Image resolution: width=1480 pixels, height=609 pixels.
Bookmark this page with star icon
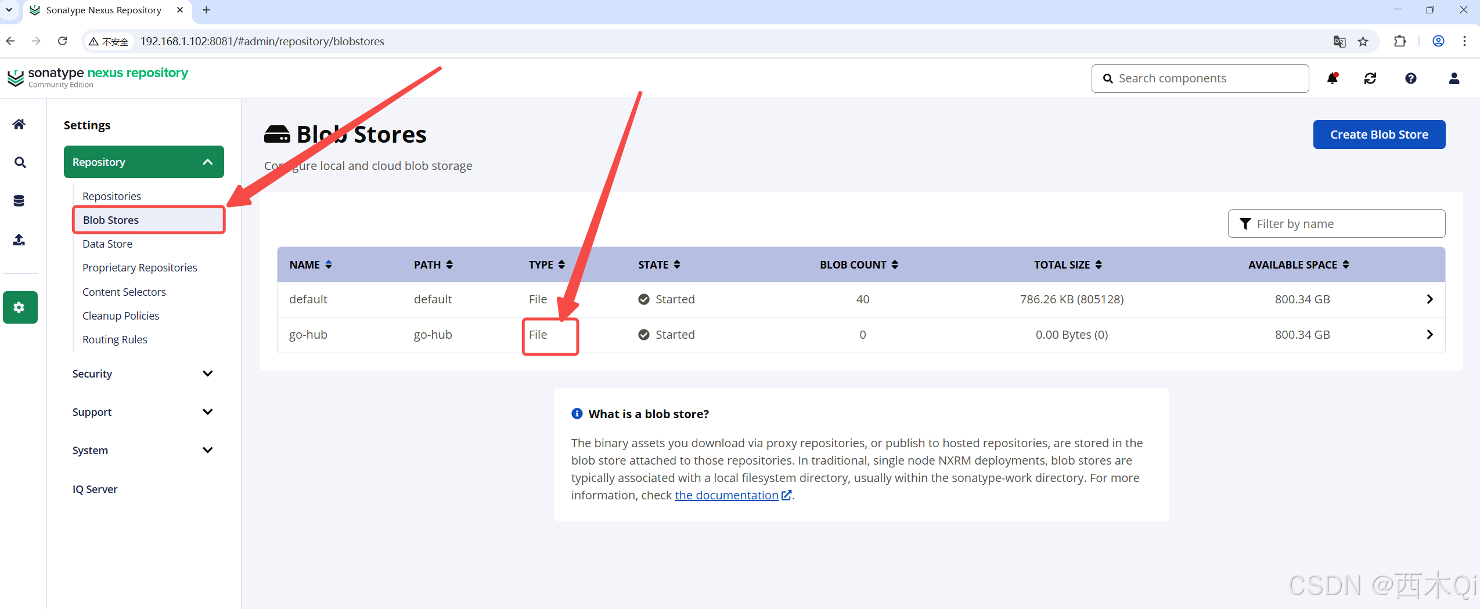pyautogui.click(x=1363, y=41)
